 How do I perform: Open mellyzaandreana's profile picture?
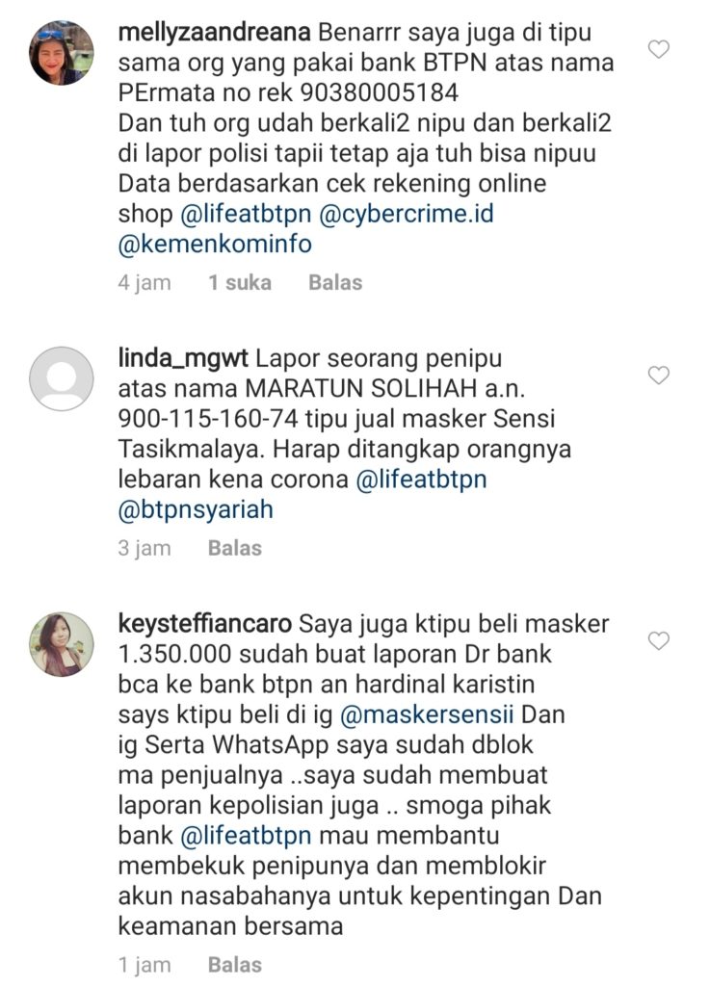(x=62, y=53)
